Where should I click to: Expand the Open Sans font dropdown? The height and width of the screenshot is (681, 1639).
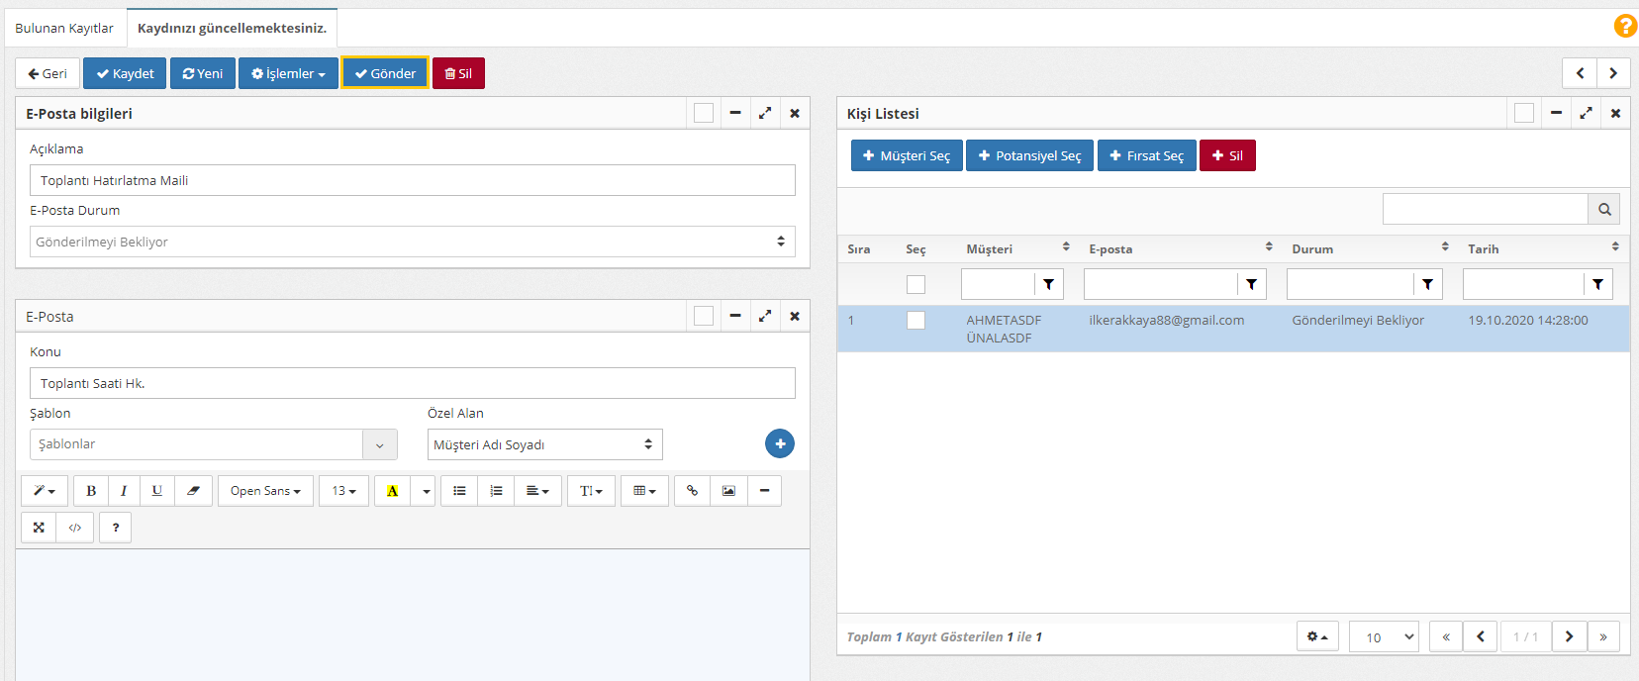pyautogui.click(x=265, y=491)
